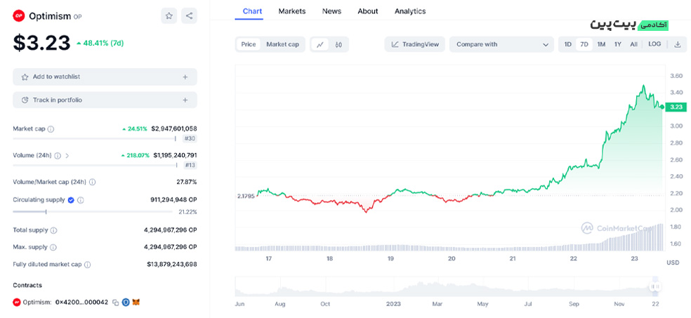This screenshot has height=318, width=691.
Task: Expand the Volume (24h) chevron
Action: coord(67,155)
